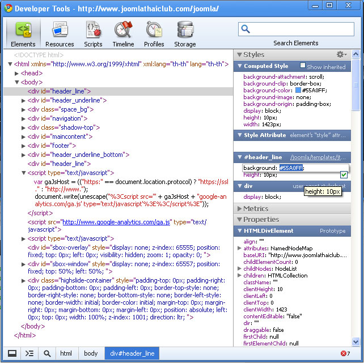The image size is (364, 363).
Task: Select the DOCTYPE html row
Action: coord(39,55)
